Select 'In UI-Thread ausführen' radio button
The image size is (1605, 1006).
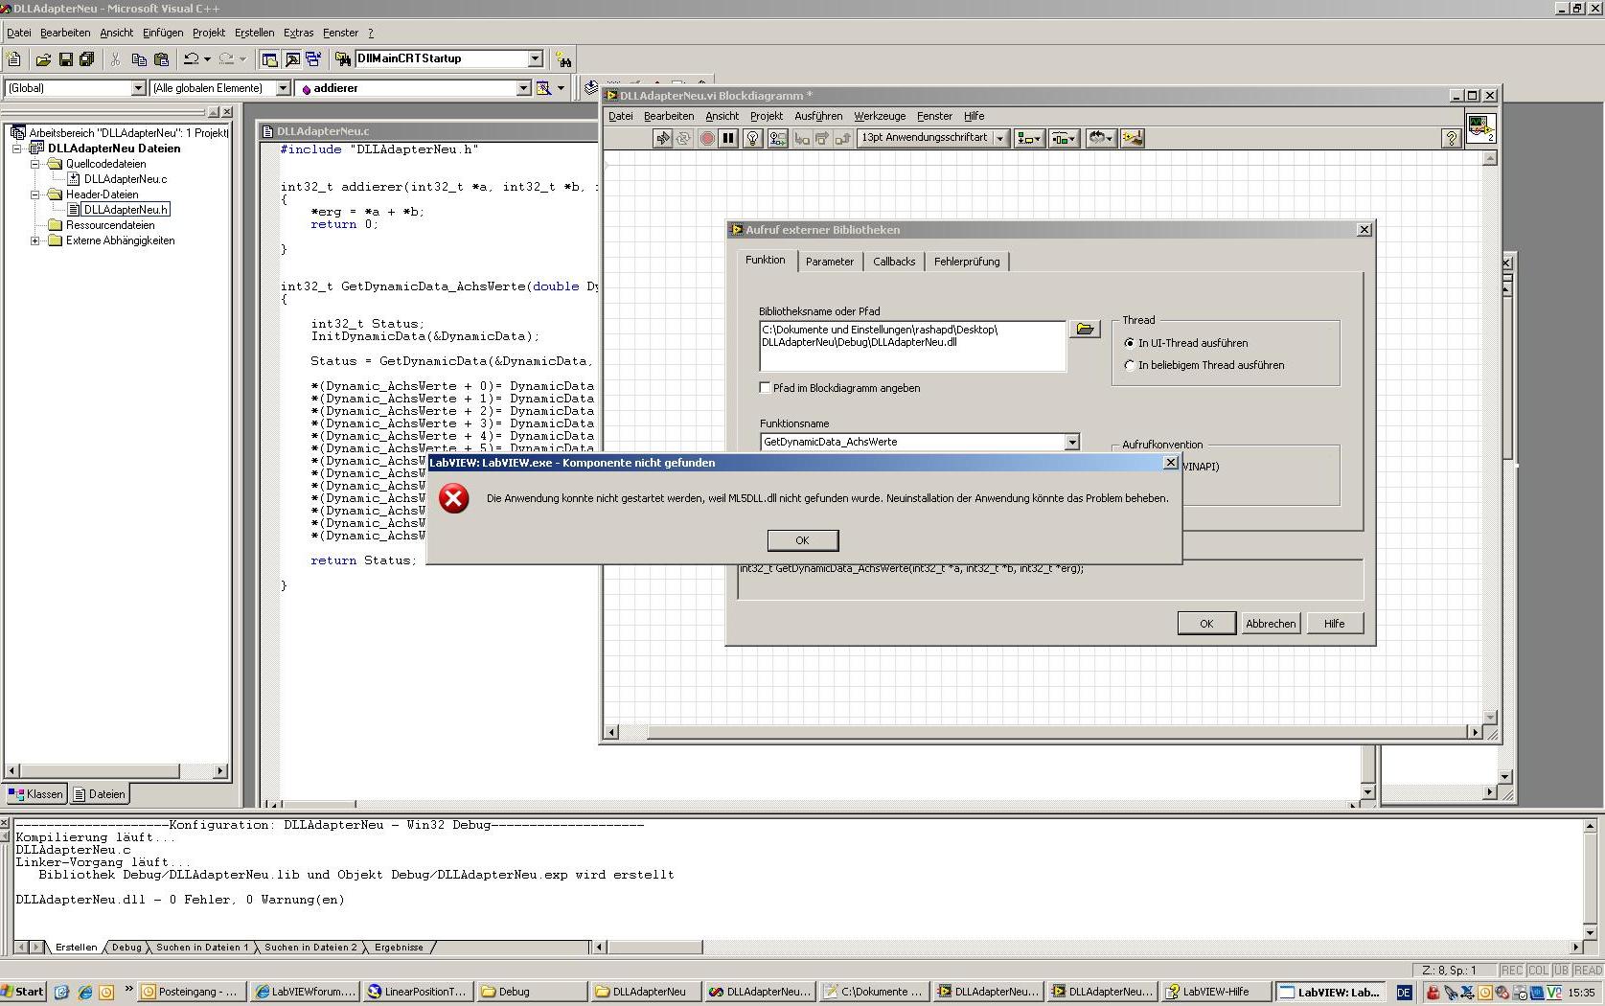(x=1130, y=343)
